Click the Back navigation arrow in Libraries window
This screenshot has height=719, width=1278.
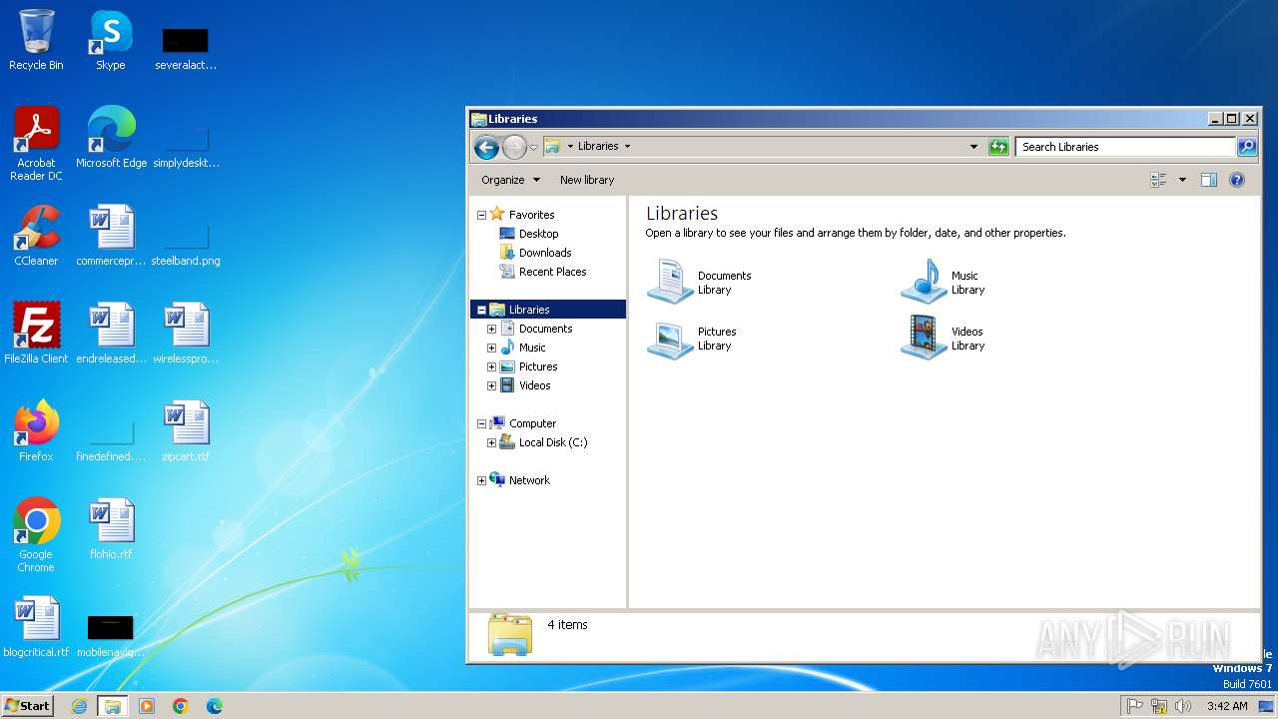pyautogui.click(x=486, y=147)
